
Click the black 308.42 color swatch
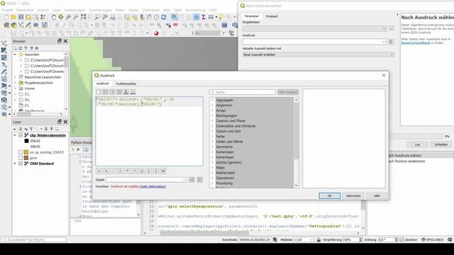pyautogui.click(x=26, y=141)
